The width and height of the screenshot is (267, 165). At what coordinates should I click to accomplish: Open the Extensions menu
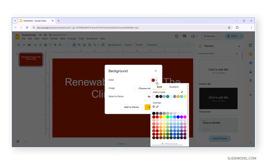[92, 39]
